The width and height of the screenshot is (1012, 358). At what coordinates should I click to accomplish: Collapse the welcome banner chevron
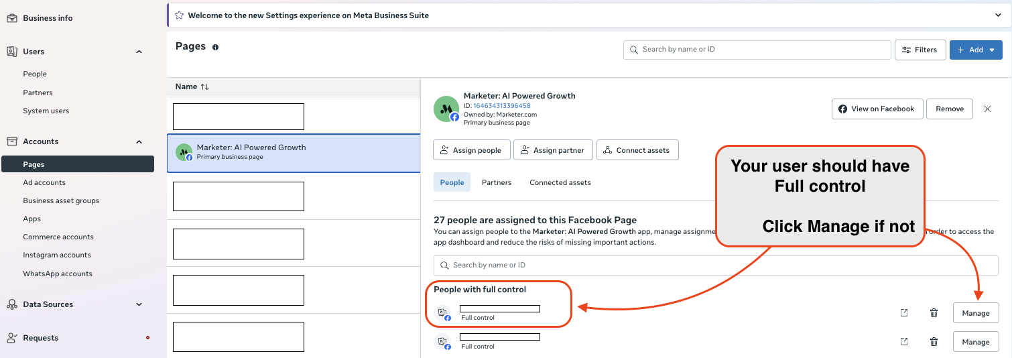[999, 15]
